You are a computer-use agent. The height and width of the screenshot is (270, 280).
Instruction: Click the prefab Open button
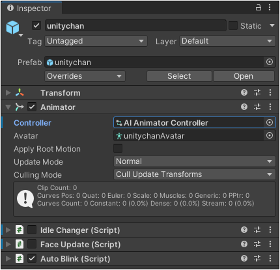coord(244,76)
